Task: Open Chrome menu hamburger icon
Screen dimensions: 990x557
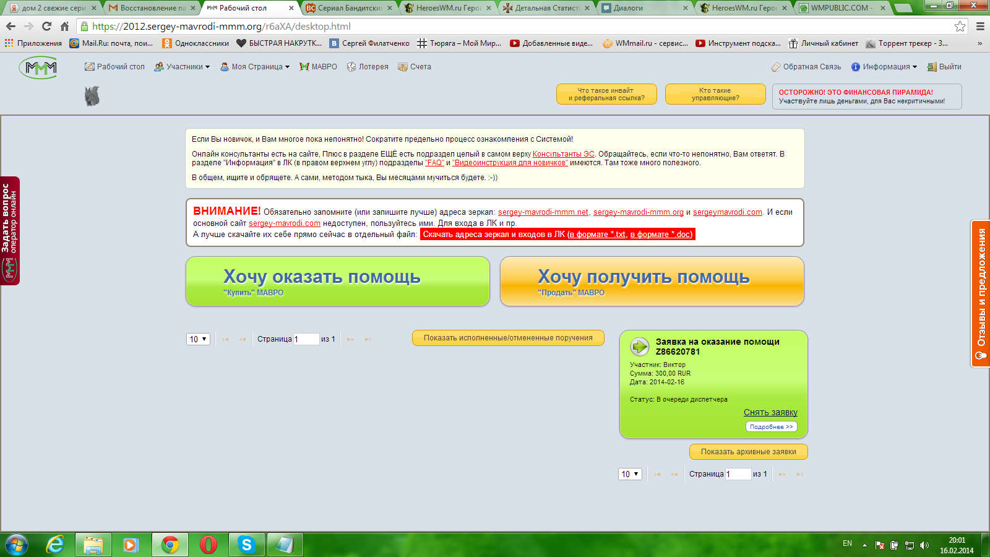Action: [x=980, y=26]
